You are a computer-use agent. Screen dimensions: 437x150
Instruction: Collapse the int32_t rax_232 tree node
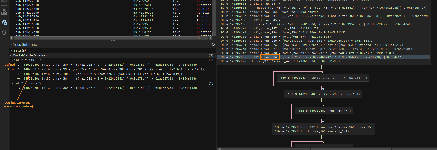[x=13, y=83]
